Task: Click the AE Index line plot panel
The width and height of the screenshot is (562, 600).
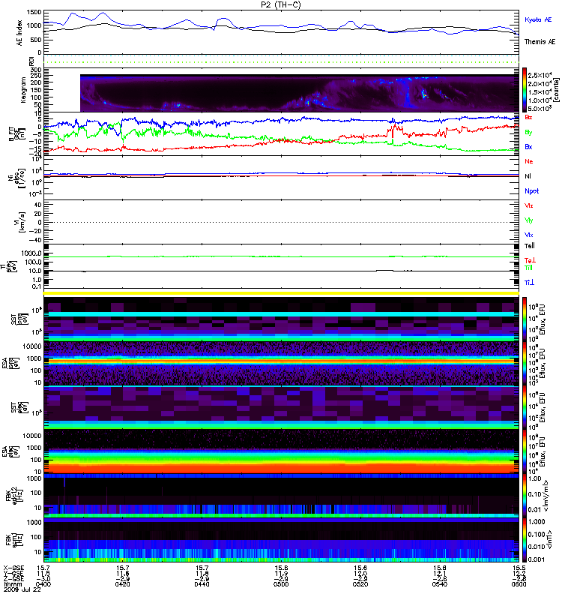Action: coord(282,32)
